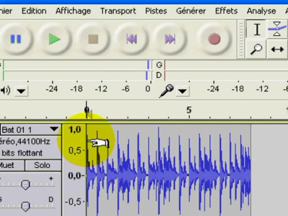This screenshot has height=216, width=288.
Task: Start playback with the green Play button
Action: [x=54, y=39]
